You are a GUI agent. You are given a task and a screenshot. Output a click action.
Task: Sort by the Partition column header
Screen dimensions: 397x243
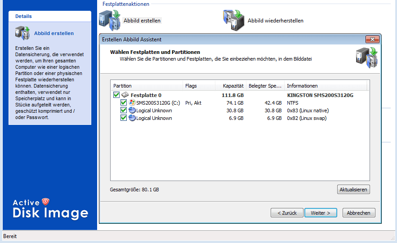click(x=147, y=86)
